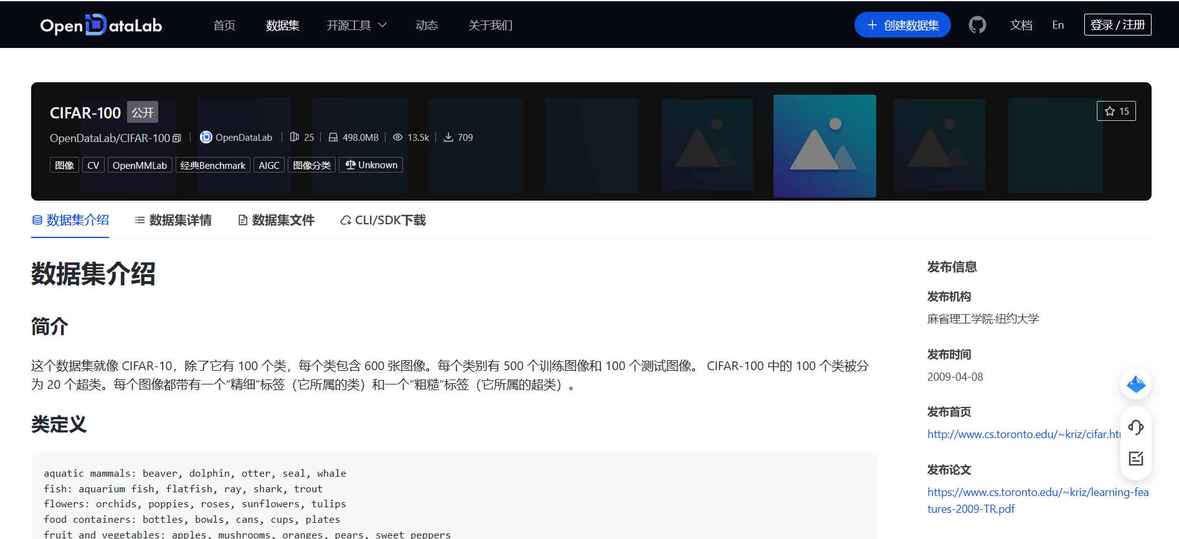Select the 数据集介绍 tab
Screen dimensions: 1179x539
tap(70, 220)
